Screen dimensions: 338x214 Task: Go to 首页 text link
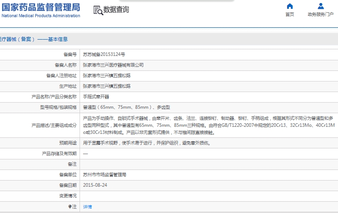point(290,14)
